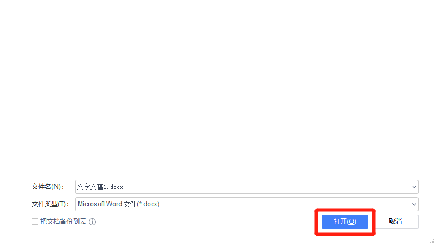
Task: Toggle backup by clicking 把文档备份到云 label text
Action: click(x=63, y=222)
